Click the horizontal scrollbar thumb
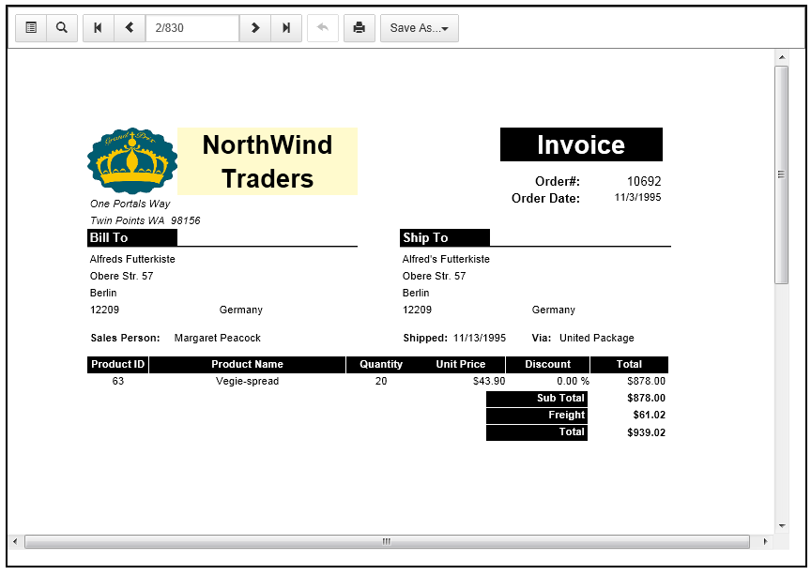 pos(387,542)
